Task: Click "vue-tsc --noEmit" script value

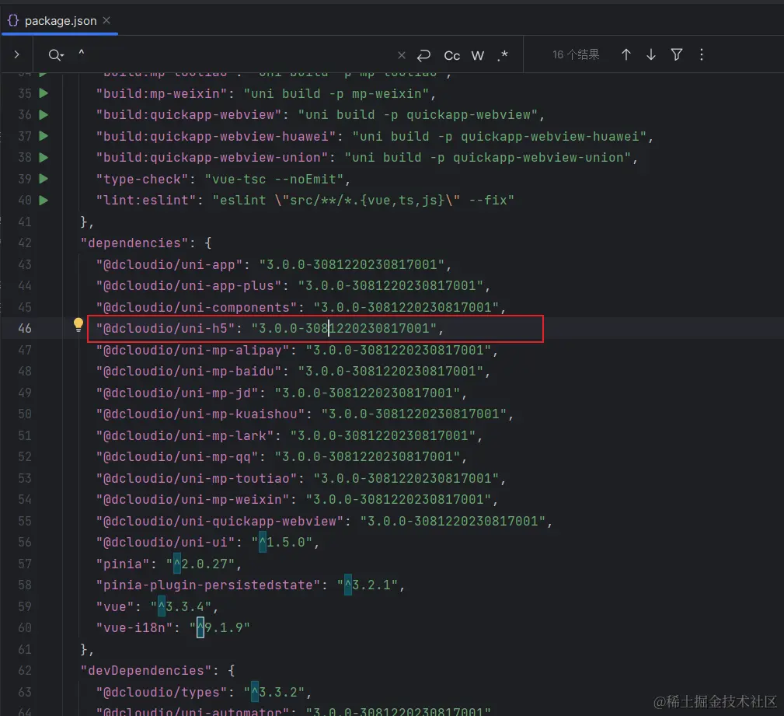Action: coord(274,179)
